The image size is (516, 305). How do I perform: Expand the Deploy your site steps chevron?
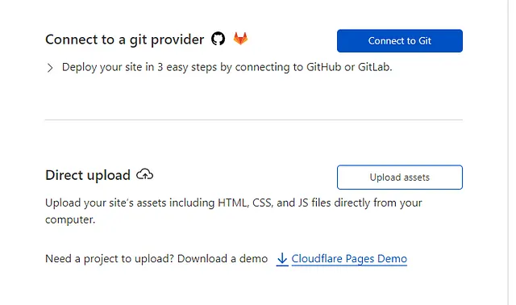point(50,68)
